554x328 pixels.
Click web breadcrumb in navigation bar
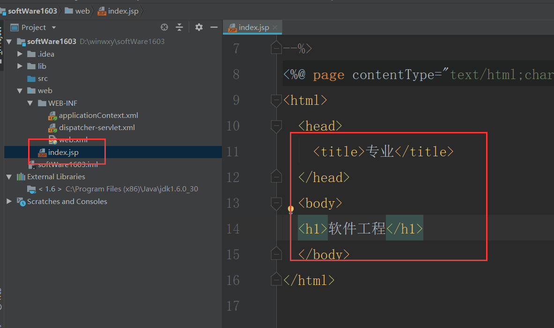[82, 11]
